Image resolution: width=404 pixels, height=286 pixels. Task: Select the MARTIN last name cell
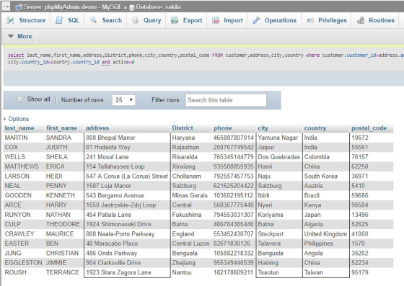point(16,138)
